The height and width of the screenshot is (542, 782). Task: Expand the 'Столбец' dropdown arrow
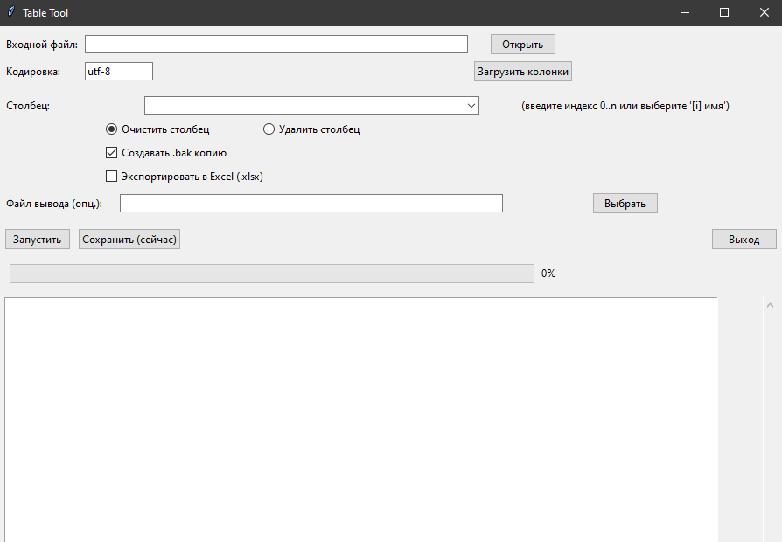point(471,106)
